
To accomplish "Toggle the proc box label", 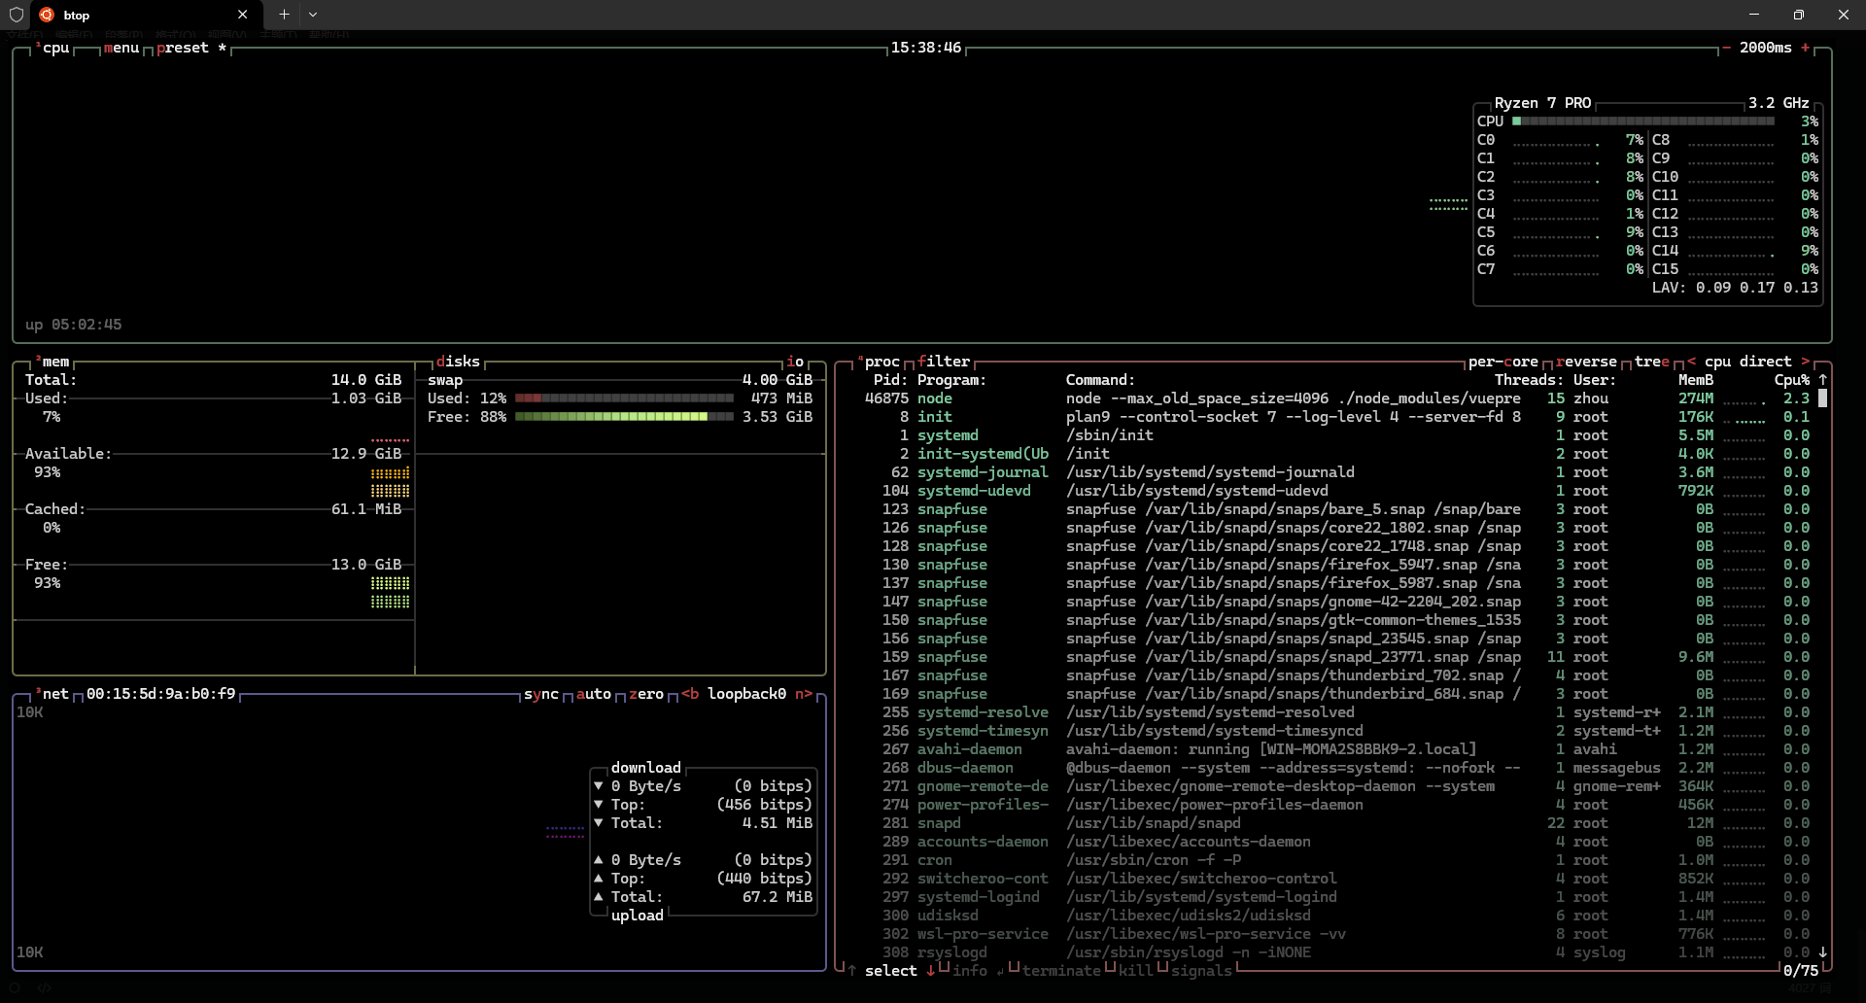I will tap(881, 362).
